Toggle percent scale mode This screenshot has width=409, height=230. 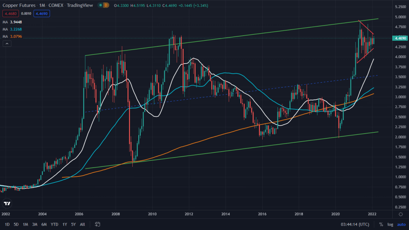click(x=381, y=224)
